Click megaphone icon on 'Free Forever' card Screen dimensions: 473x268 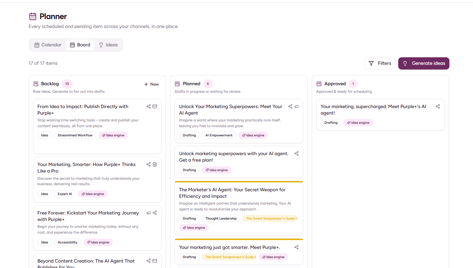click(x=149, y=213)
